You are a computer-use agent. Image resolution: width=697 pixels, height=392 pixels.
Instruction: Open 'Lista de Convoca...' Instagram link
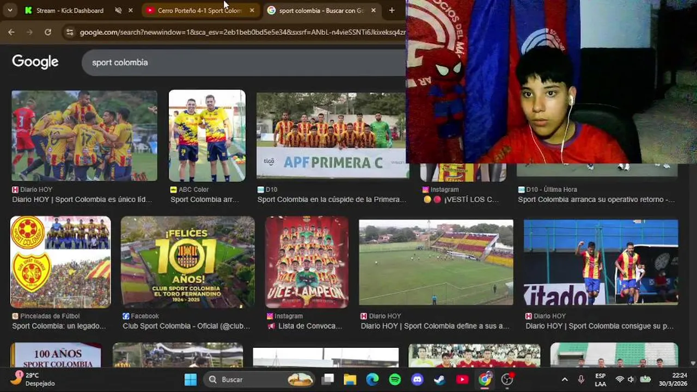click(x=305, y=326)
